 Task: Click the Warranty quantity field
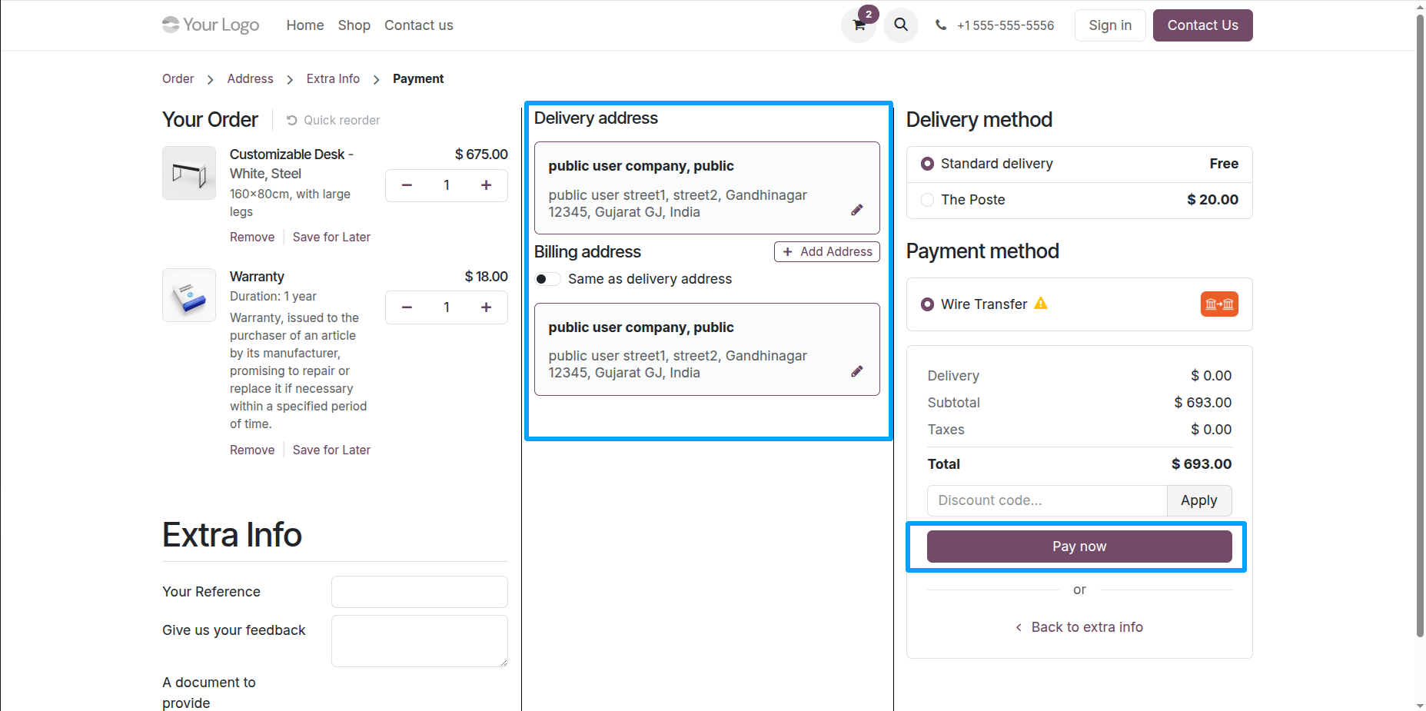447,307
